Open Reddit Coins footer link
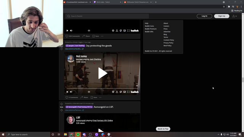The width and height of the screenshot is (244, 137). pyautogui.click(x=149, y=26)
